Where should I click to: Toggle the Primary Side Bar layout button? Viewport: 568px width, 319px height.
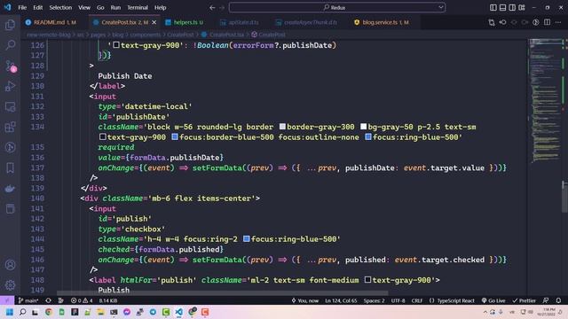(x=493, y=8)
